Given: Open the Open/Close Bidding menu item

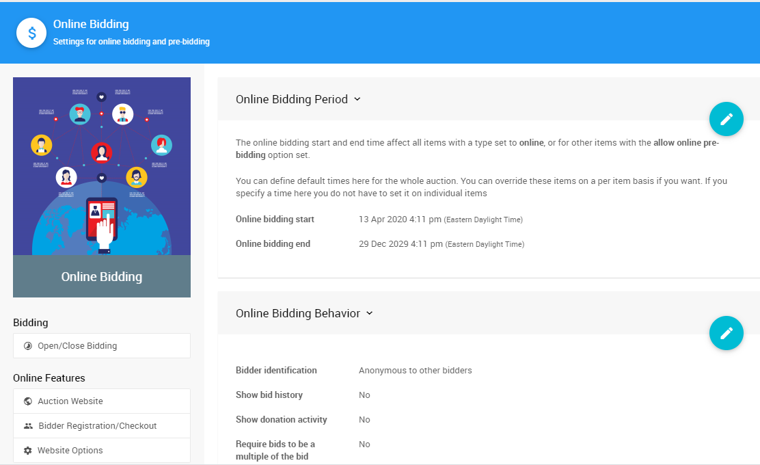Looking at the screenshot, I should 77,346.
